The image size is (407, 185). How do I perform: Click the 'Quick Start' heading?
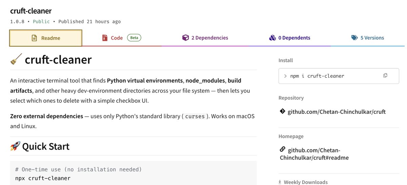pos(46,146)
